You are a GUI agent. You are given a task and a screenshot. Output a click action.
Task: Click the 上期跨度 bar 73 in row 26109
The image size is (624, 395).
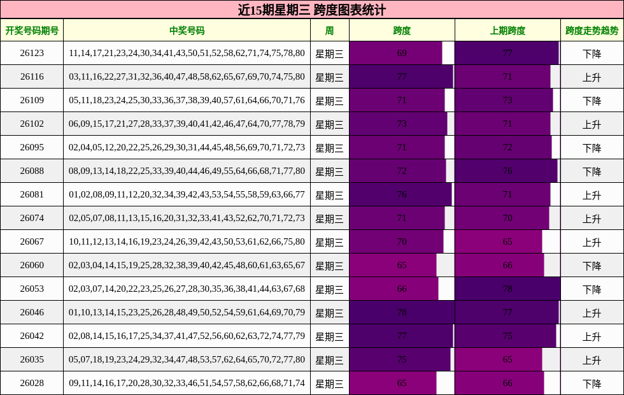[x=504, y=100]
